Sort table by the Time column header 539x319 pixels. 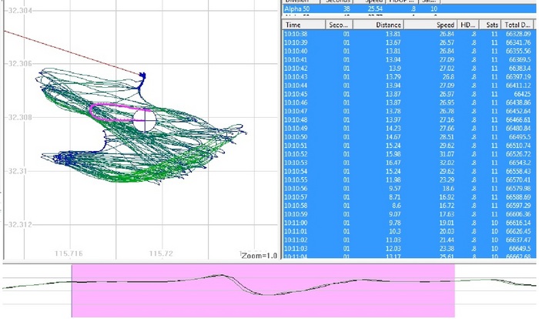tap(304, 25)
